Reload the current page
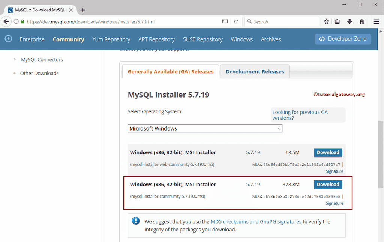384x242 pixels. (x=235, y=21)
